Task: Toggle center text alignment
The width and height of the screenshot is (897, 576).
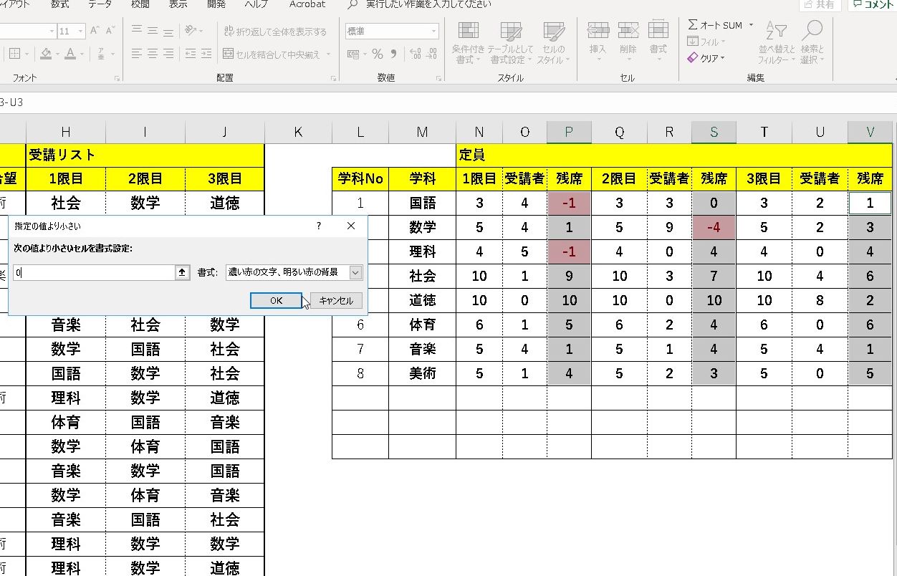Action: (150, 52)
